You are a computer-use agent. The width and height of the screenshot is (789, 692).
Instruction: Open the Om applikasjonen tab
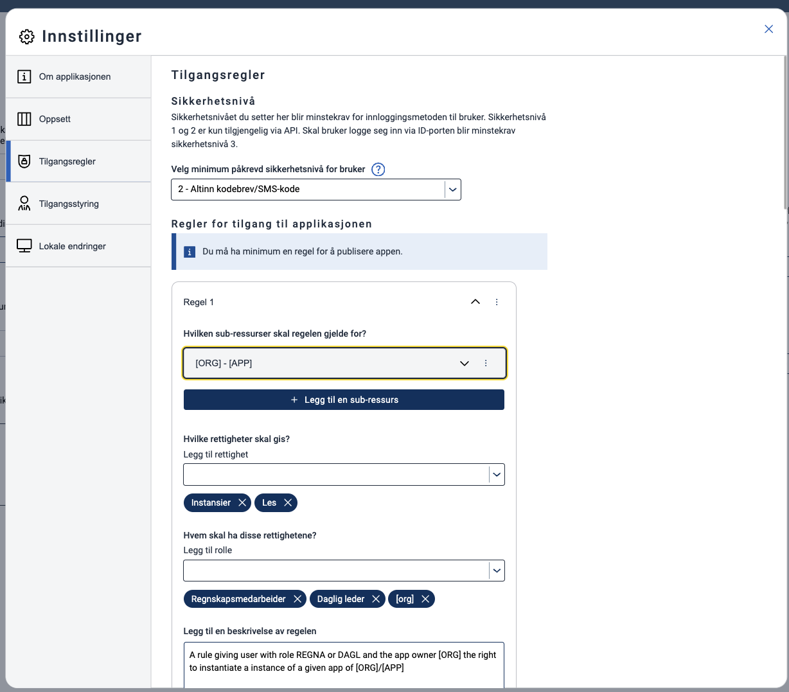pyautogui.click(x=78, y=76)
